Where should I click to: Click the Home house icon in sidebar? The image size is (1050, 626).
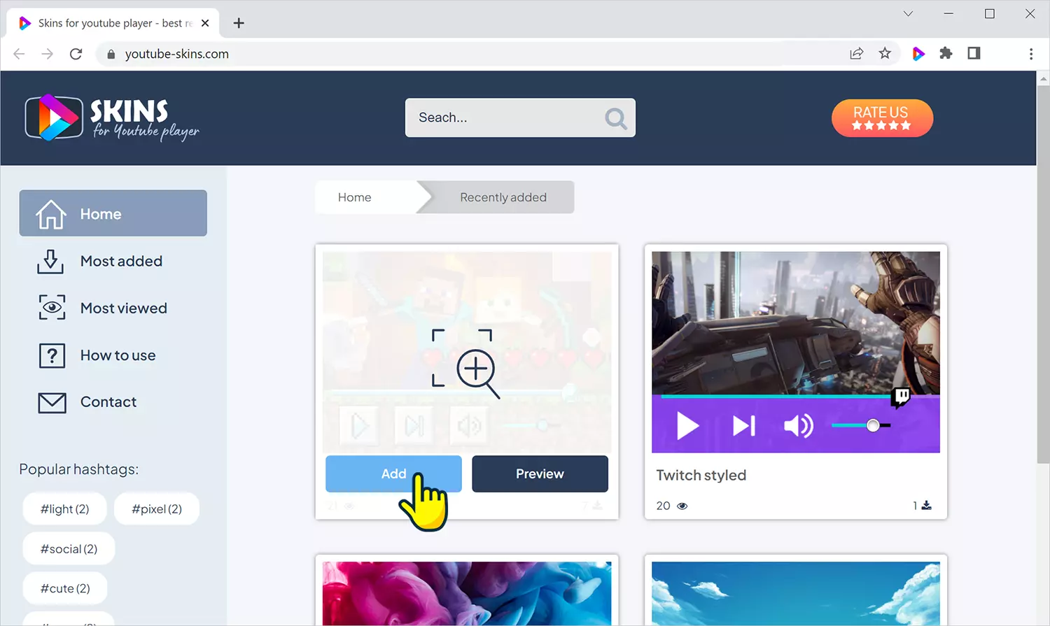coord(51,214)
